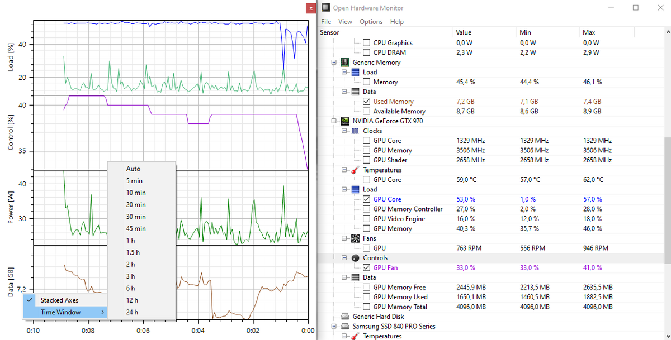This screenshot has width=671, height=340.
Task: Set time window to 1 h
Action: pyautogui.click(x=142, y=240)
